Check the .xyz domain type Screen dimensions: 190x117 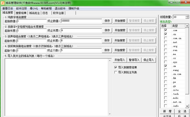pyautogui.click(x=165, y=62)
